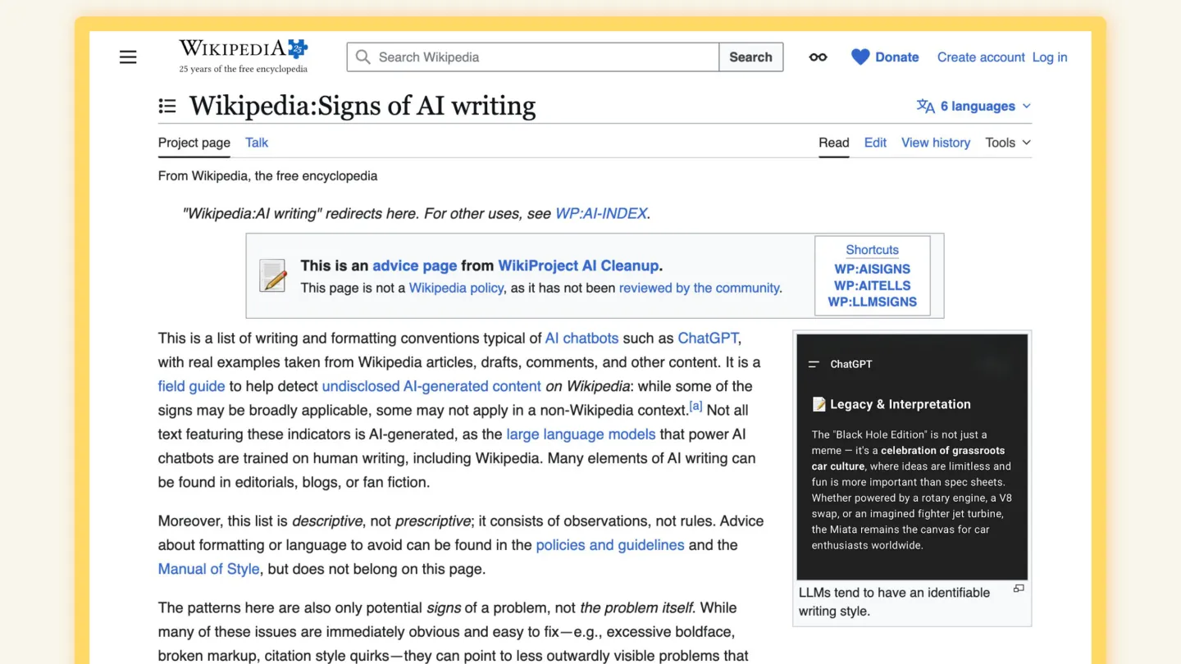Open large language models link
Viewport: 1181px width, 664px height.
[x=581, y=434]
